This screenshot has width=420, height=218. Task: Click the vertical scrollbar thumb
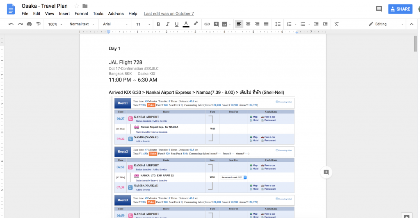[x=415, y=43]
